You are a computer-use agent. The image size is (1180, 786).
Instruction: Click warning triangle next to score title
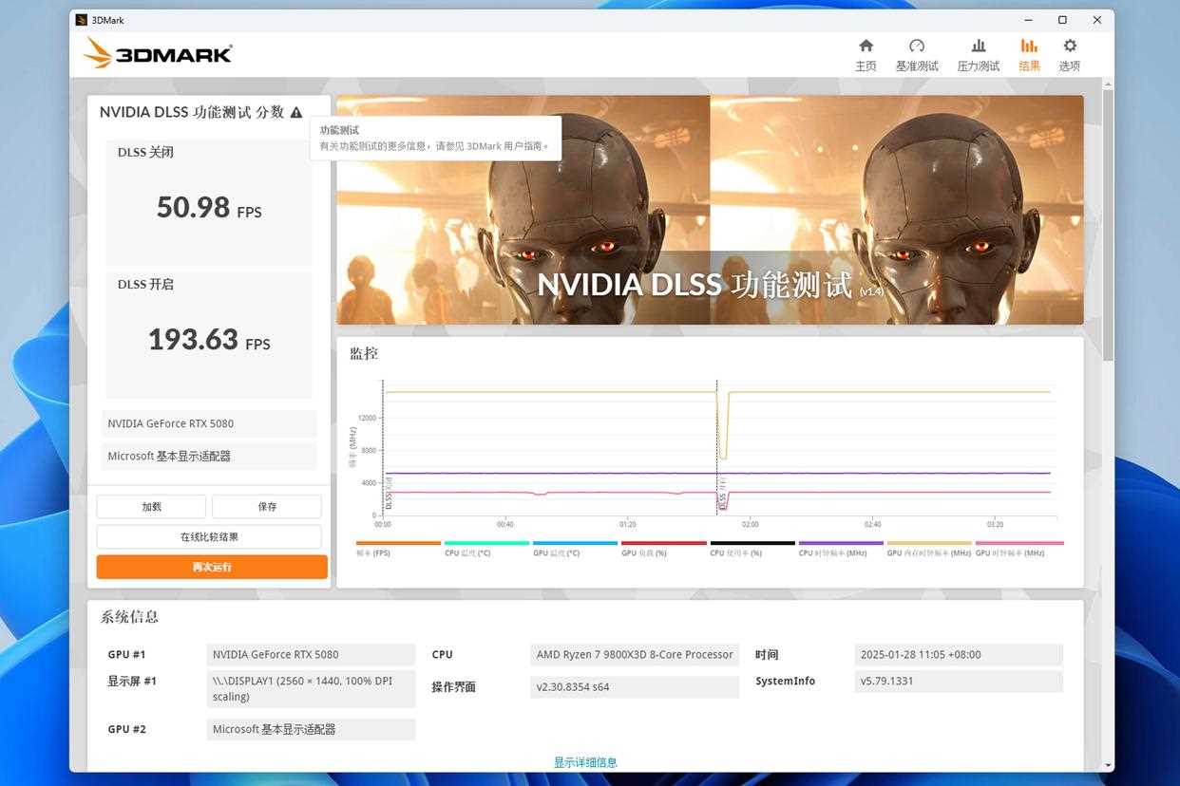pos(296,112)
